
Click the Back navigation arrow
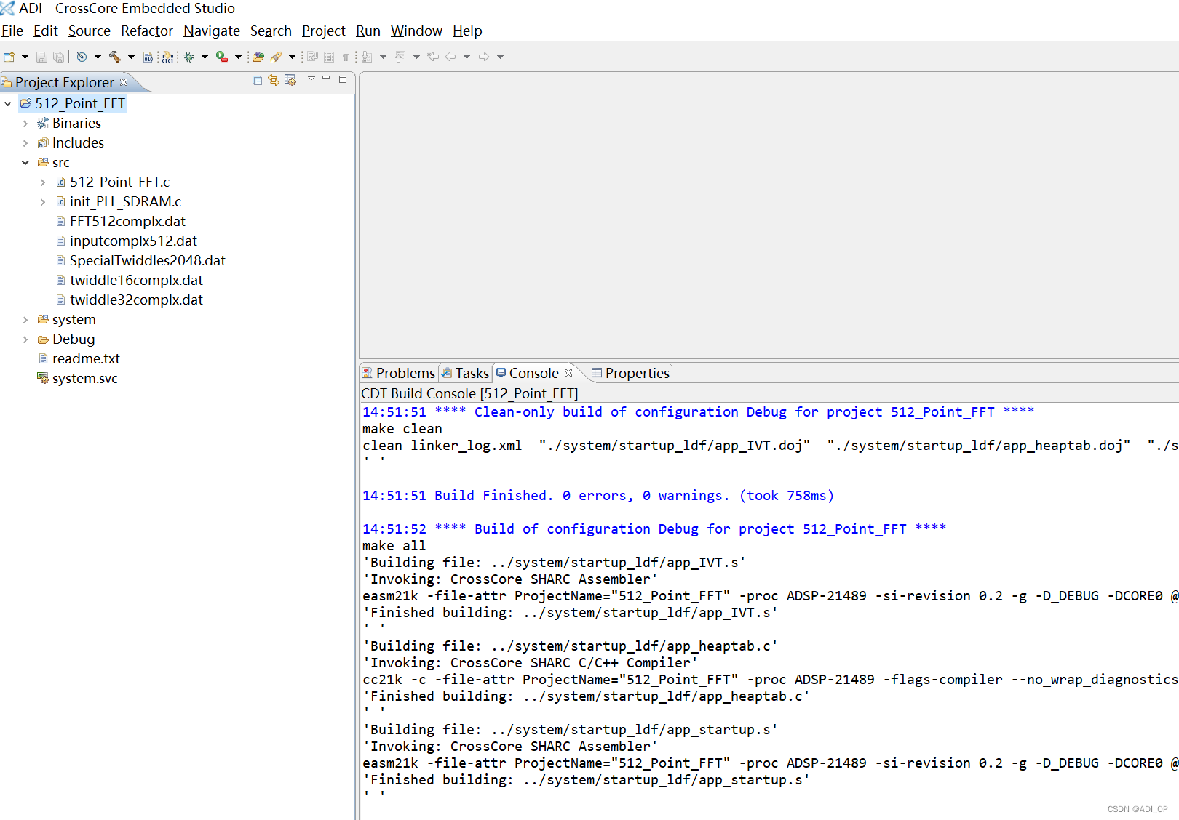click(x=450, y=57)
